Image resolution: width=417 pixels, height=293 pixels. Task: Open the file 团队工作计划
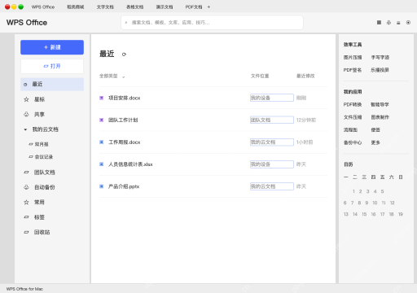(123, 120)
